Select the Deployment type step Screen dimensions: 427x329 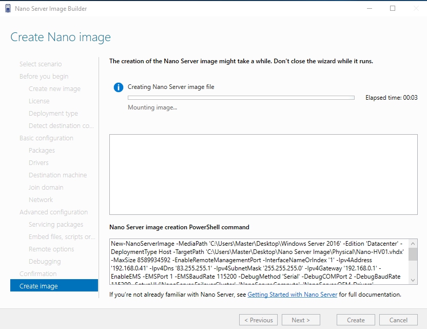pos(53,113)
